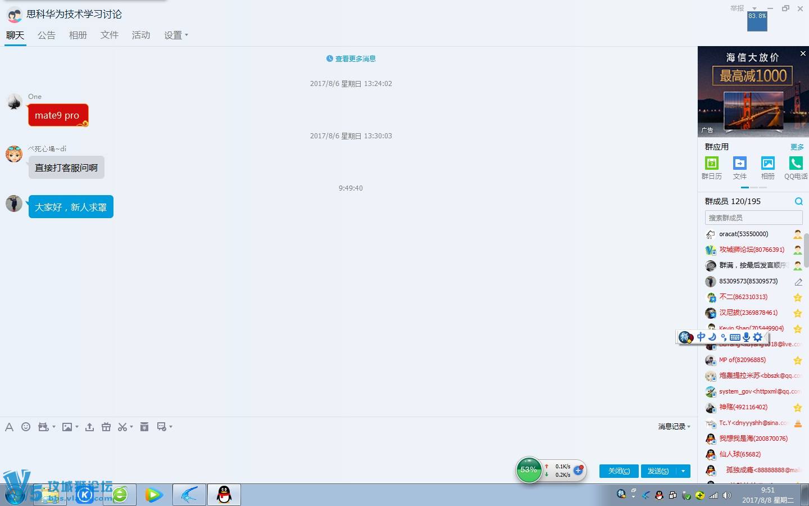Toggle the input method punctuation mode icon
This screenshot has height=506, width=809.
point(724,337)
